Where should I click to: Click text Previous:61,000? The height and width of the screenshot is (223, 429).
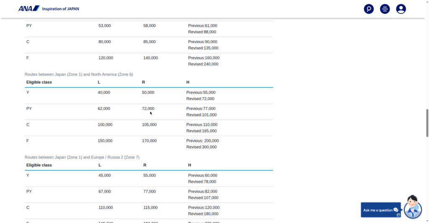coord(203,26)
